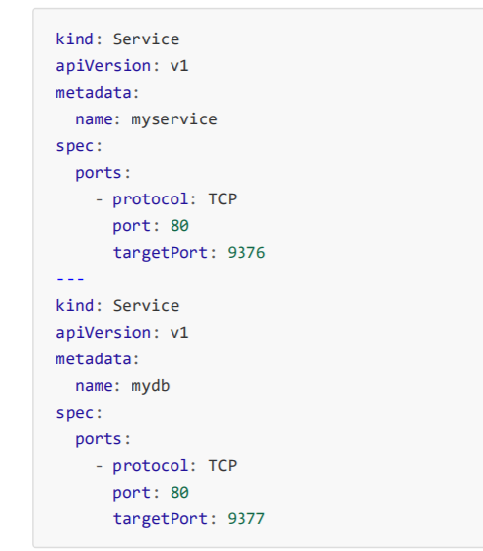Viewport: 483px width, 551px height.
Task: Click the metadata key above name: myservice
Action: 94,93
